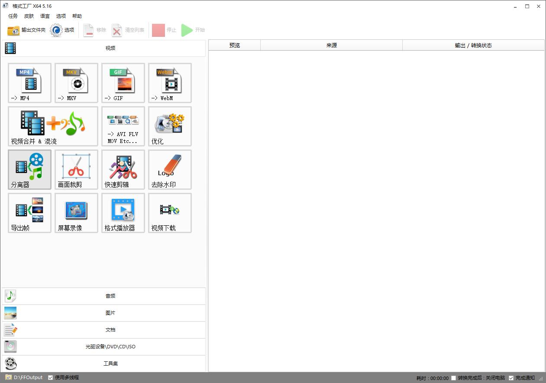546x383 pixels.
Task: Choose the GIF conversion icon
Action: pos(123,83)
